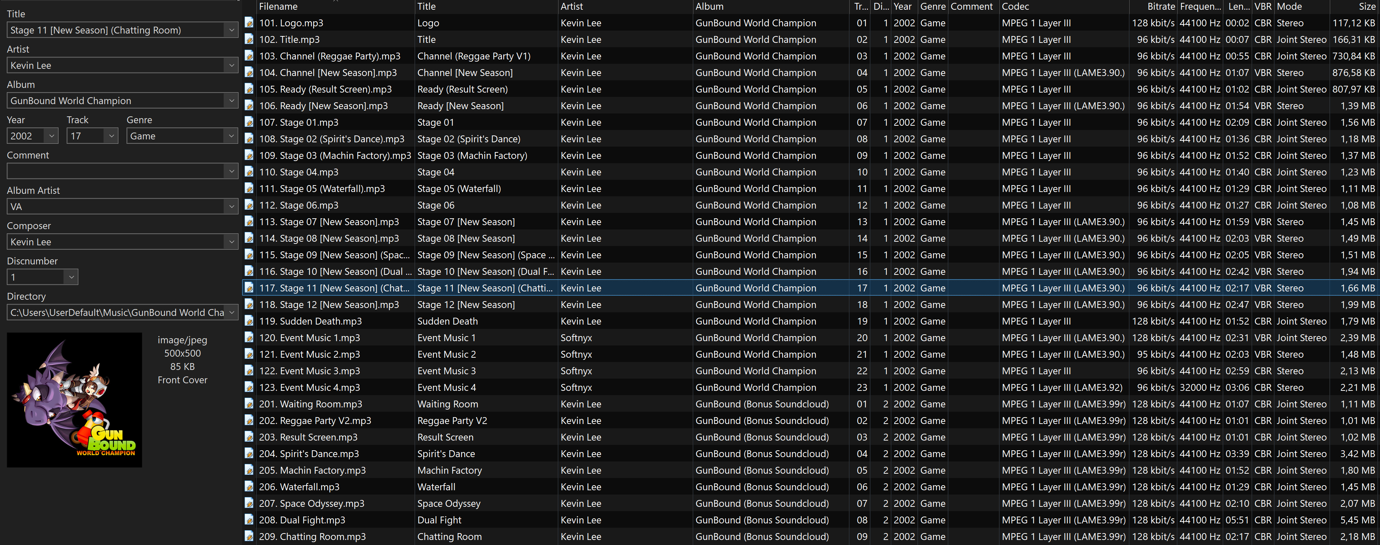The image size is (1380, 545).
Task: Click file icon of 117. Stage 11 row
Action: [249, 288]
